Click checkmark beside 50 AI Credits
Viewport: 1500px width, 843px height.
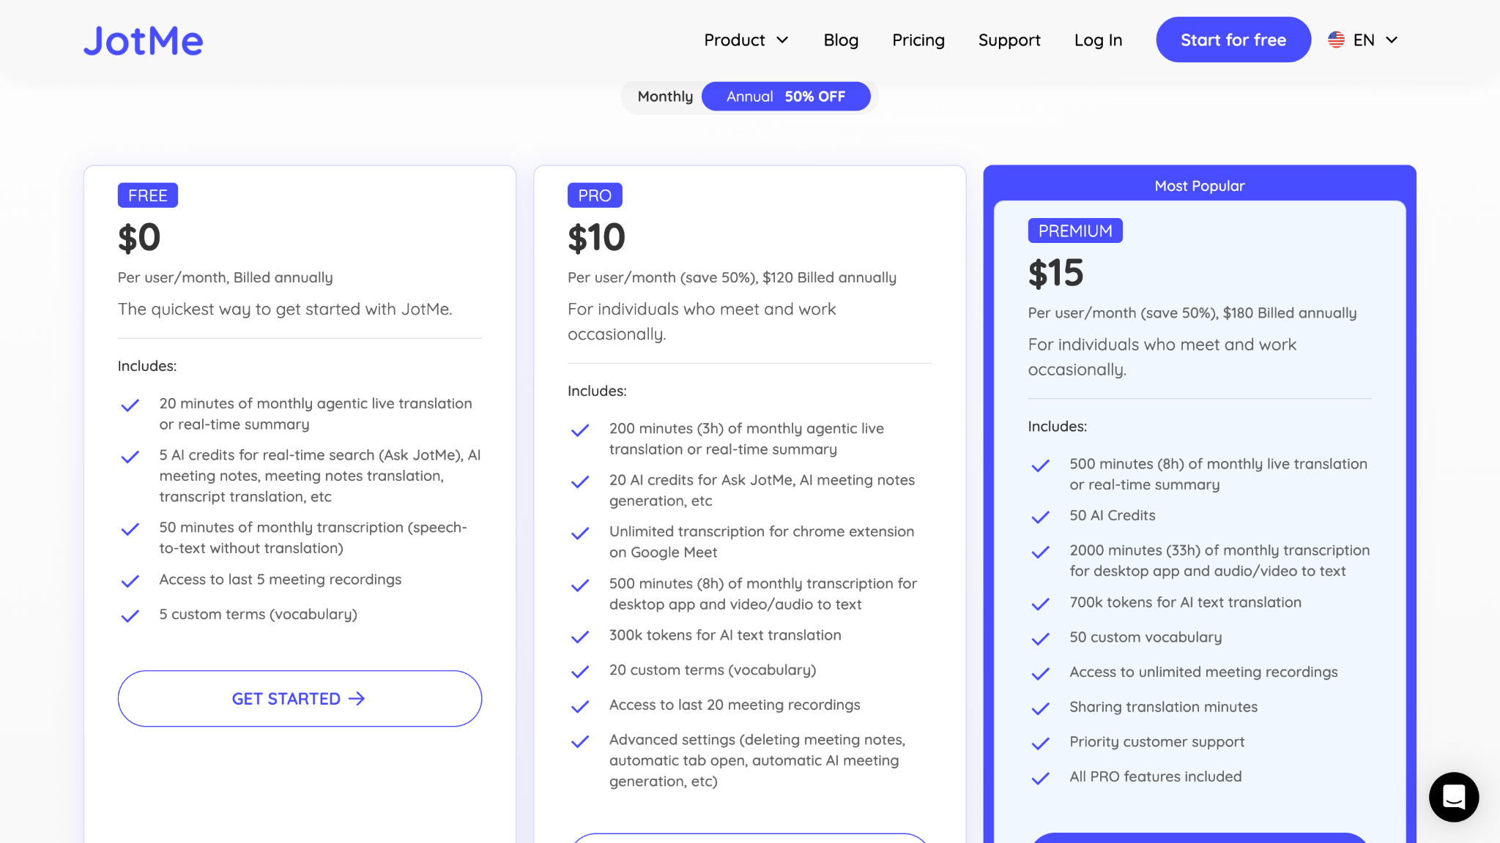(1041, 518)
